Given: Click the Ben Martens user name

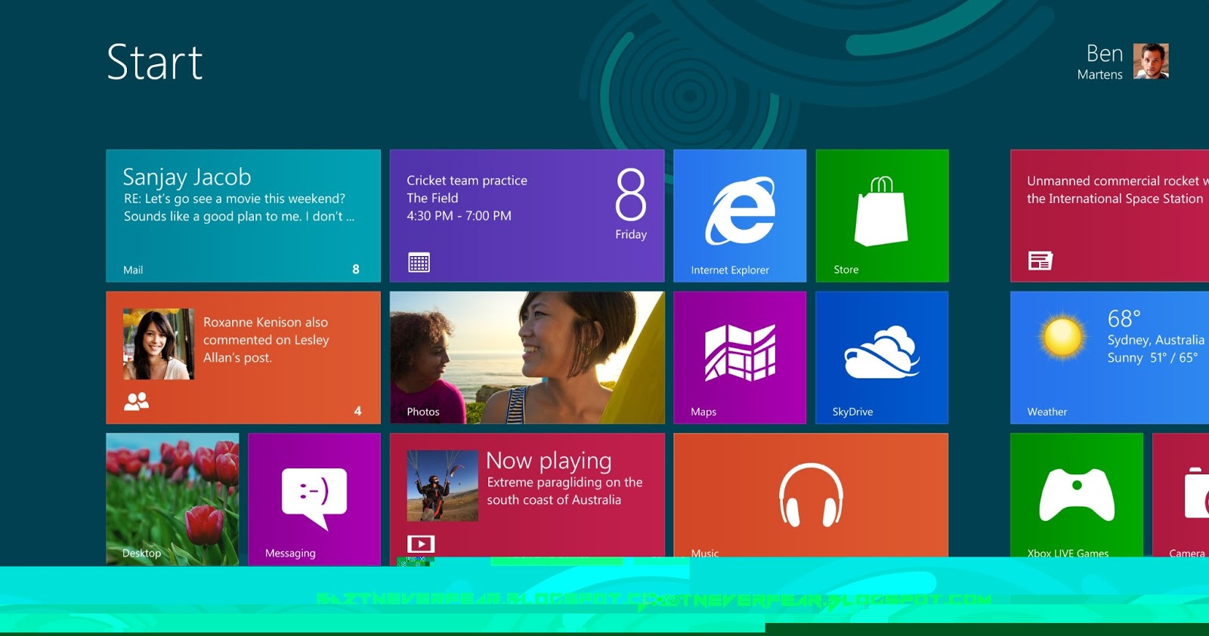Looking at the screenshot, I should tap(1100, 61).
